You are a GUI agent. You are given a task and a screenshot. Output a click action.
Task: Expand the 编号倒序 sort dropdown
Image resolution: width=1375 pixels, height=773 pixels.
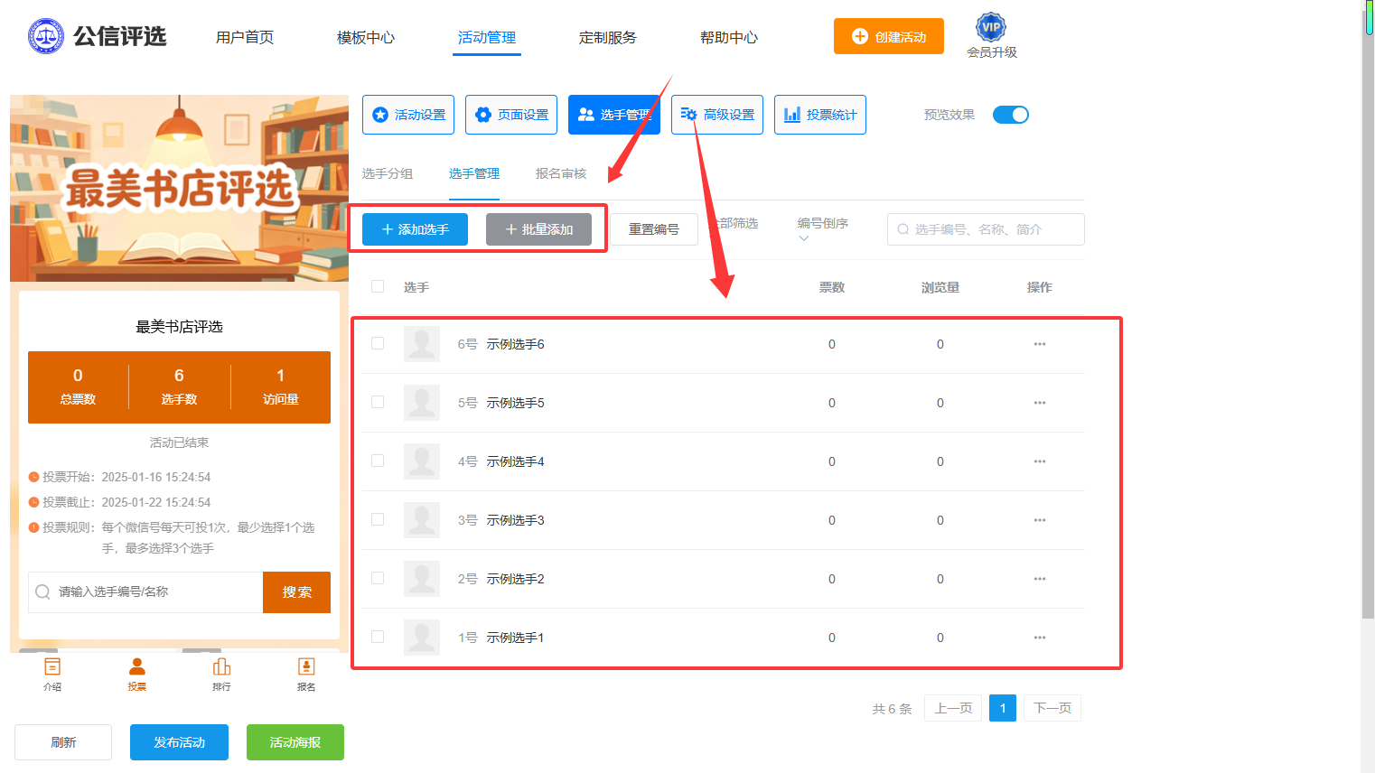coord(823,228)
